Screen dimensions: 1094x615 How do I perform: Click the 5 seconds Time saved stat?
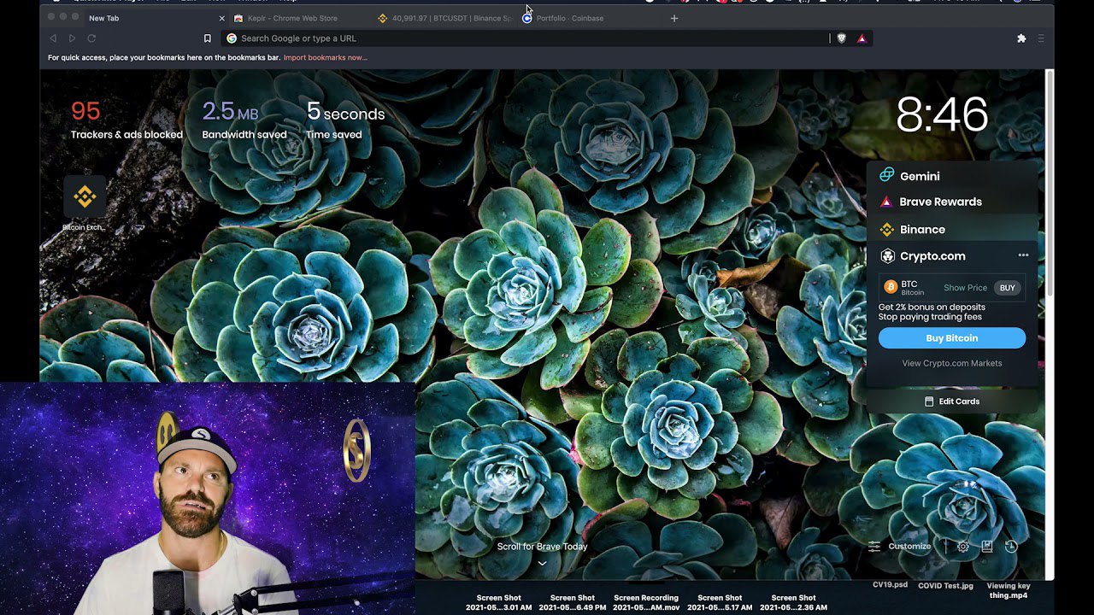coord(345,120)
